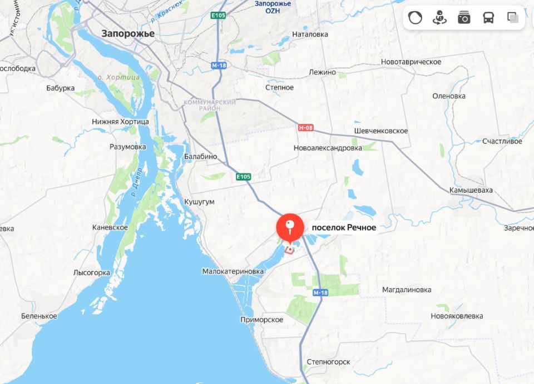Viewport: 534px width, 384px height.
Task: Enable public transport bus layer
Action: (489, 17)
